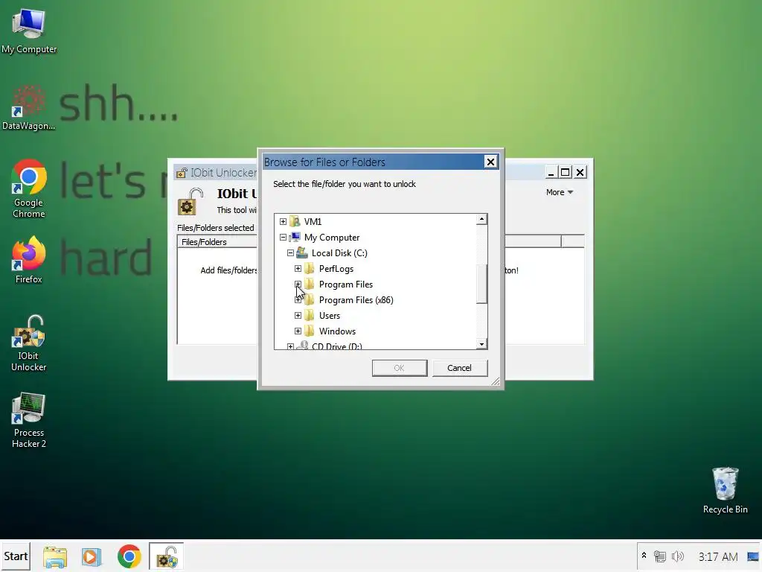Collapse the Local Disk (C:) node

point(290,253)
